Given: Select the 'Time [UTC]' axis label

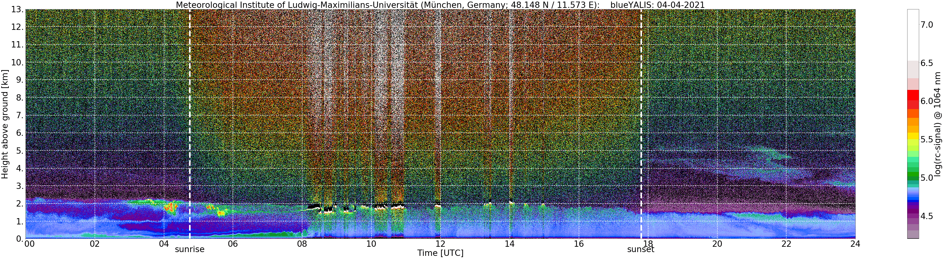Looking at the screenshot, I should [440, 253].
